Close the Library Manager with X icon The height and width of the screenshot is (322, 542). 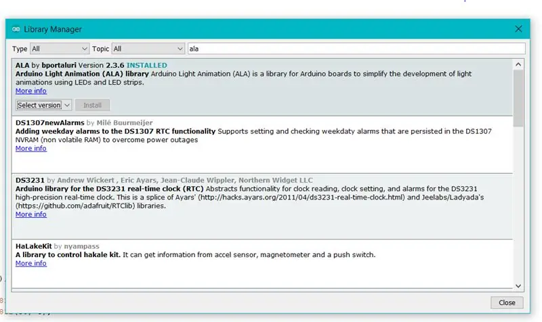(518, 29)
